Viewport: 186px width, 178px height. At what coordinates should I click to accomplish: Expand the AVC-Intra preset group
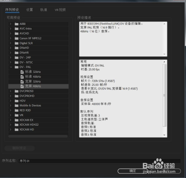pos(10,29)
